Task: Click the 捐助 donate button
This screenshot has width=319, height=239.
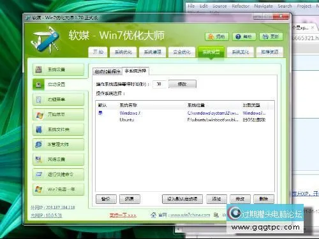Action: tap(217, 37)
